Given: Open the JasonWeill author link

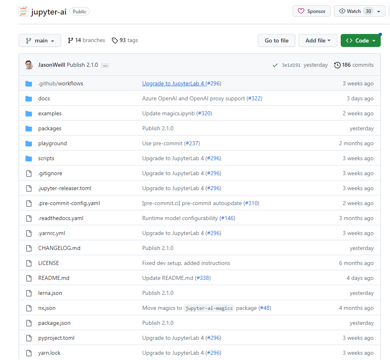Looking at the screenshot, I should tap(52, 65).
